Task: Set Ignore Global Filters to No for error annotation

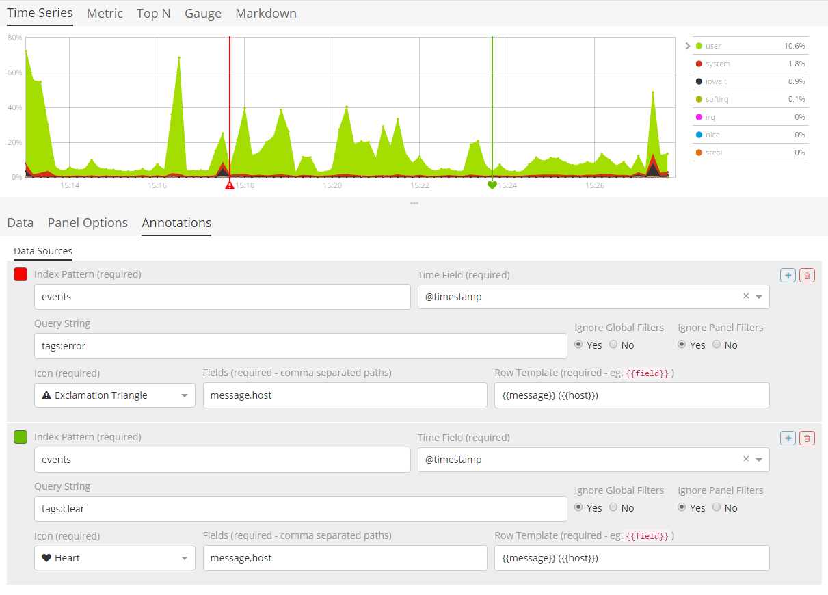Action: point(613,345)
